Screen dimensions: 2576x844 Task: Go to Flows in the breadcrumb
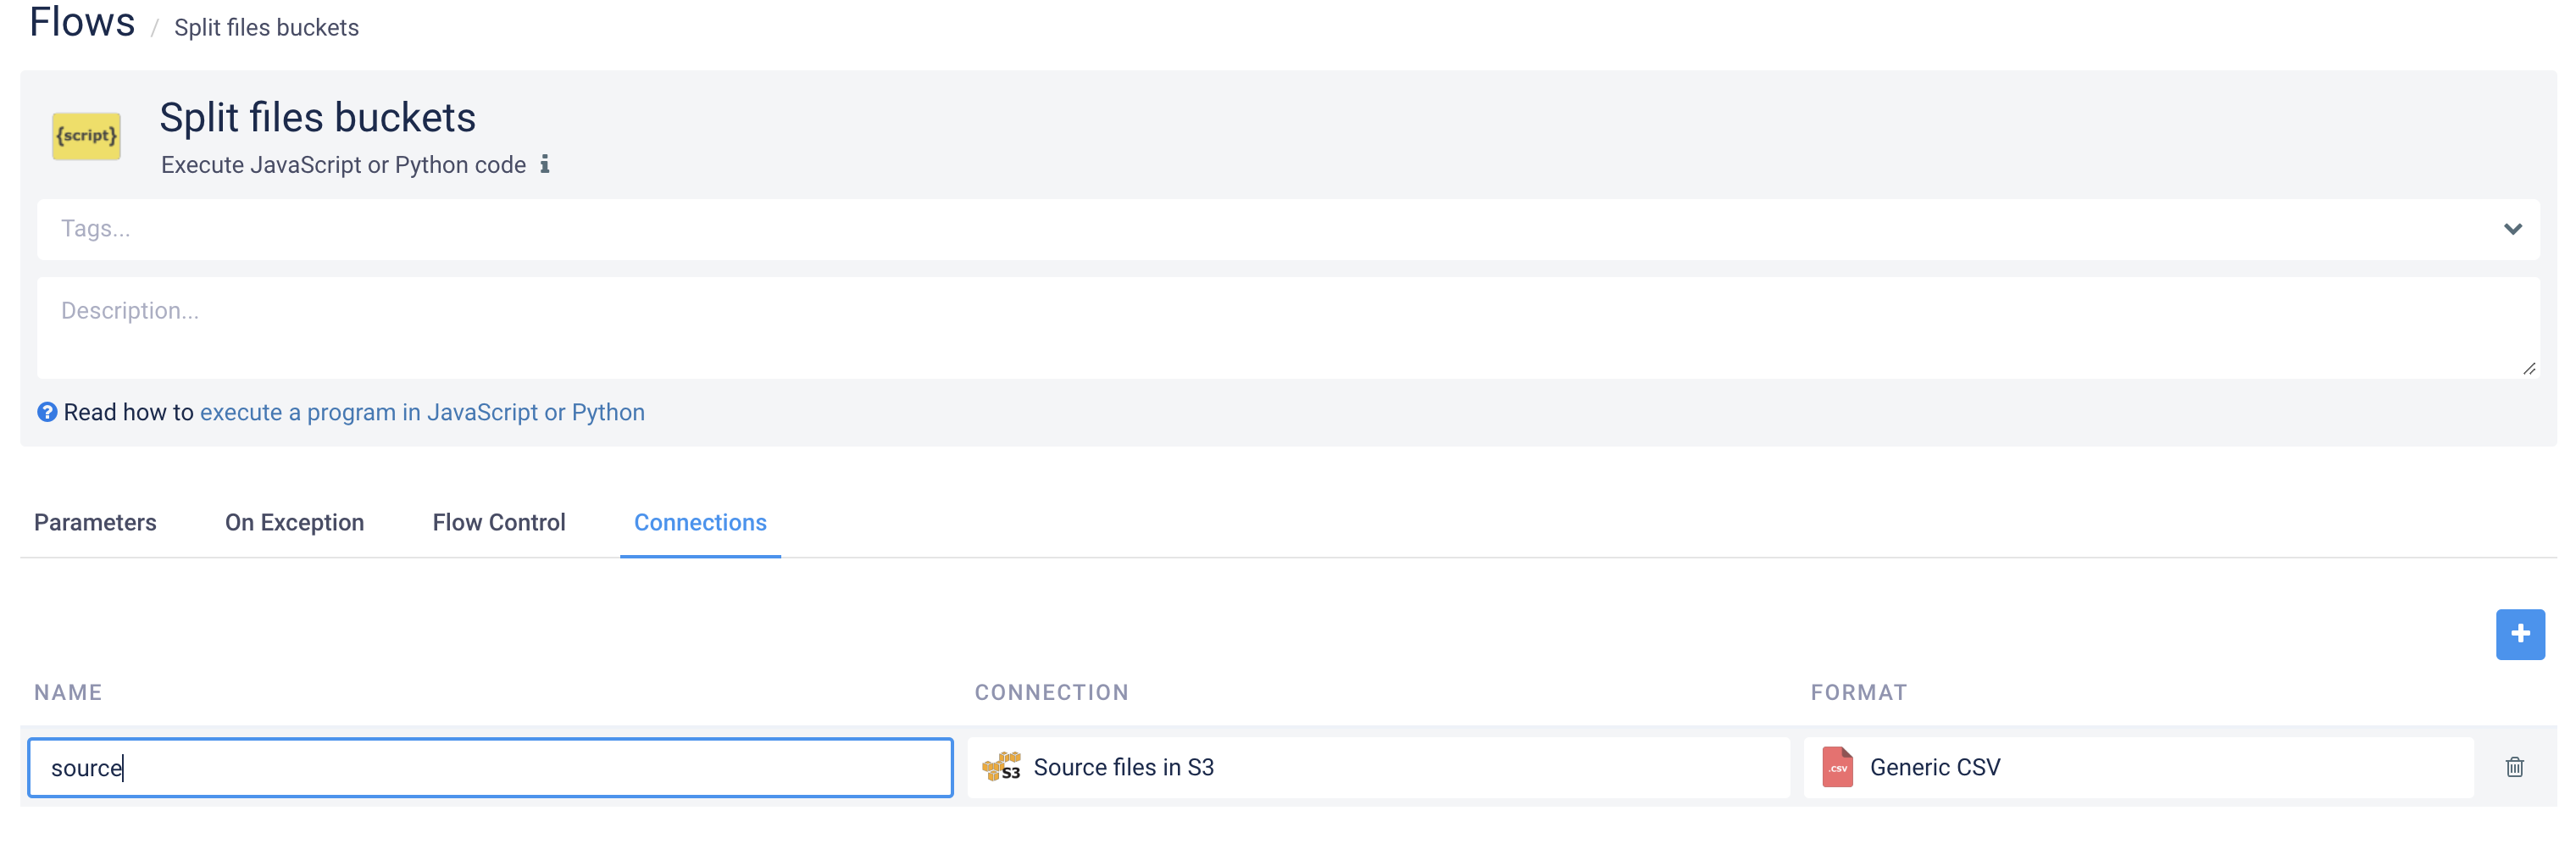[82, 22]
